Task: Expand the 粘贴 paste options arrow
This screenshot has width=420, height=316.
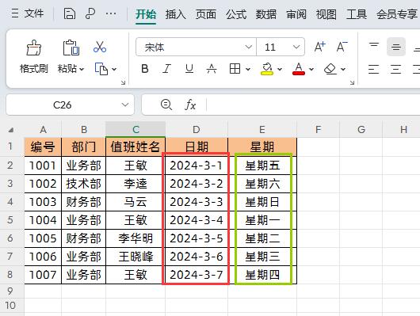Action: (x=82, y=70)
